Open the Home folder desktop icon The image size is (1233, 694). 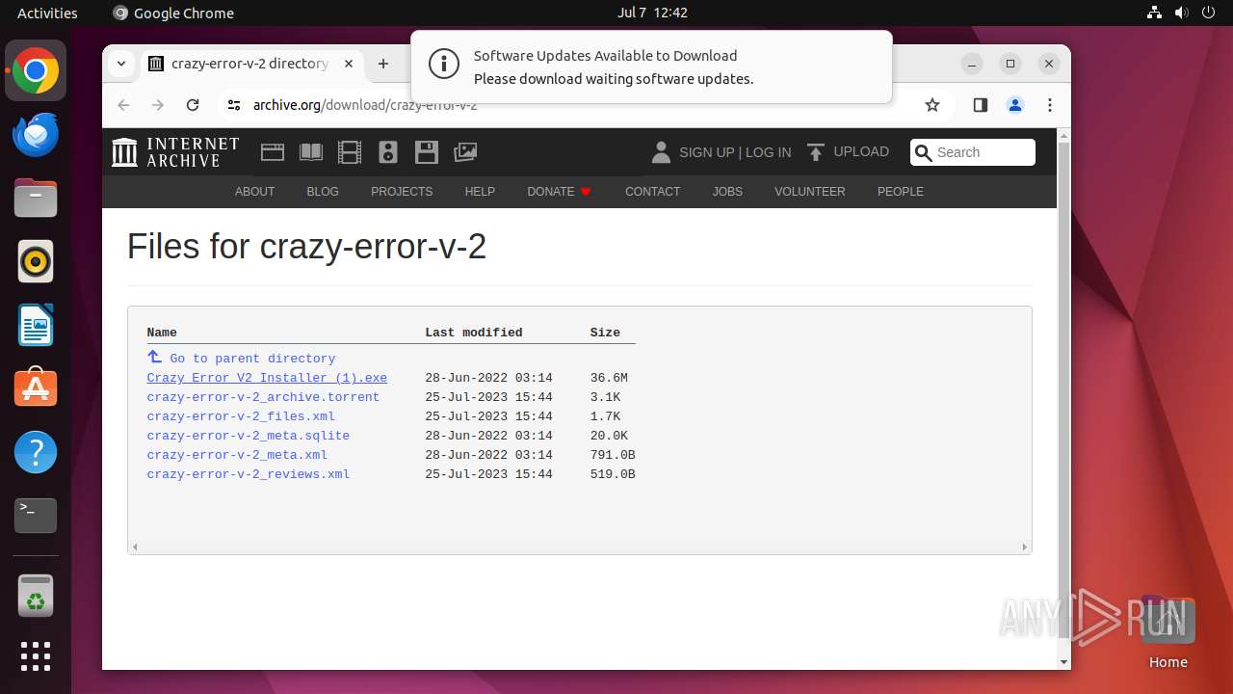point(1167,632)
